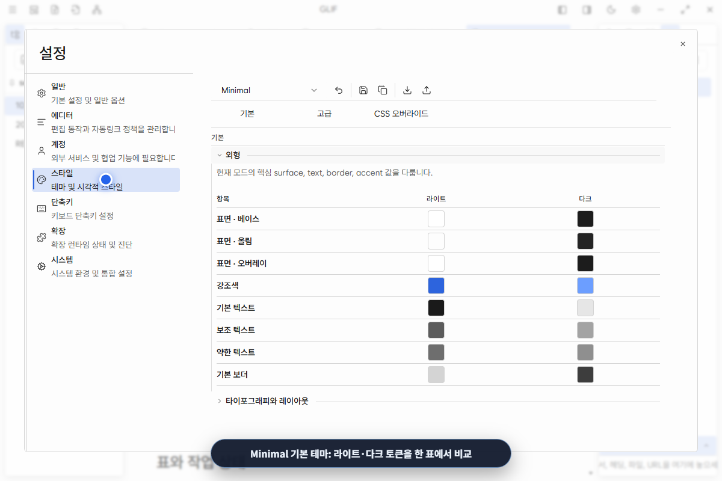Click the Minimal 기본 테마 caption banner
Viewport: 722px width, 481px height.
(361, 454)
